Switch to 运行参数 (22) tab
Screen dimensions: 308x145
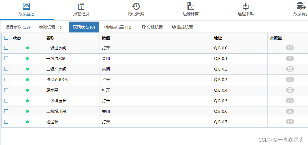tap(18, 27)
